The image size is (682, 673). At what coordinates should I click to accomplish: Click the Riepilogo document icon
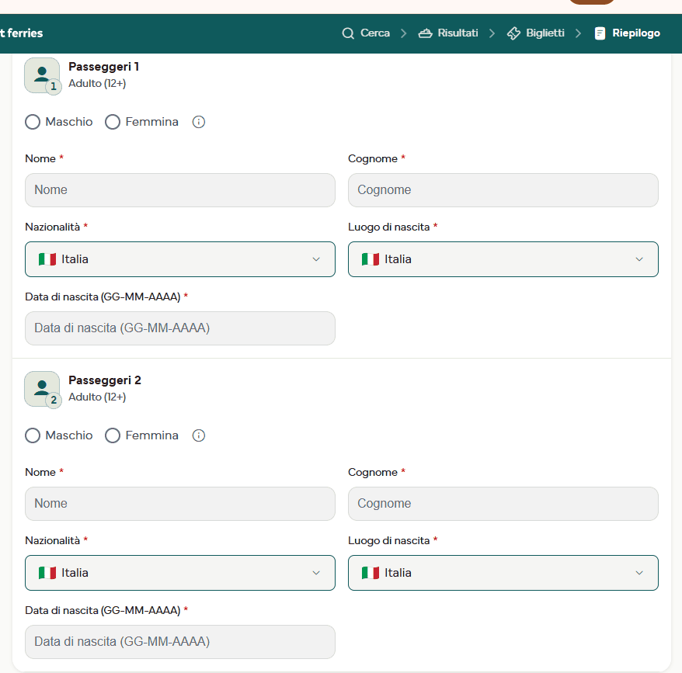600,33
